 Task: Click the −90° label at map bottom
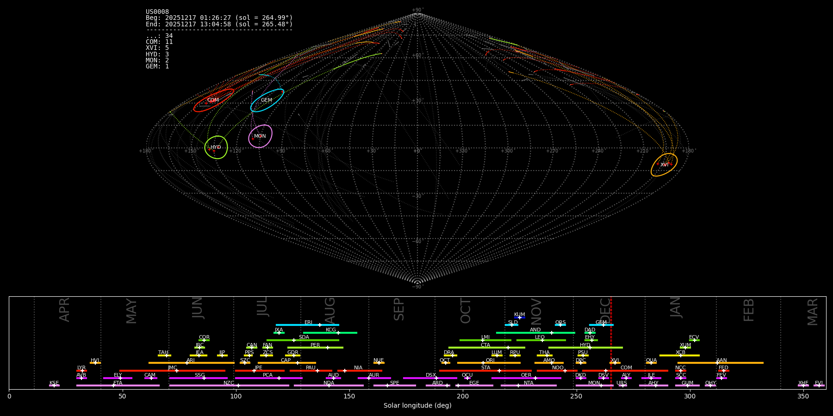point(417,287)
